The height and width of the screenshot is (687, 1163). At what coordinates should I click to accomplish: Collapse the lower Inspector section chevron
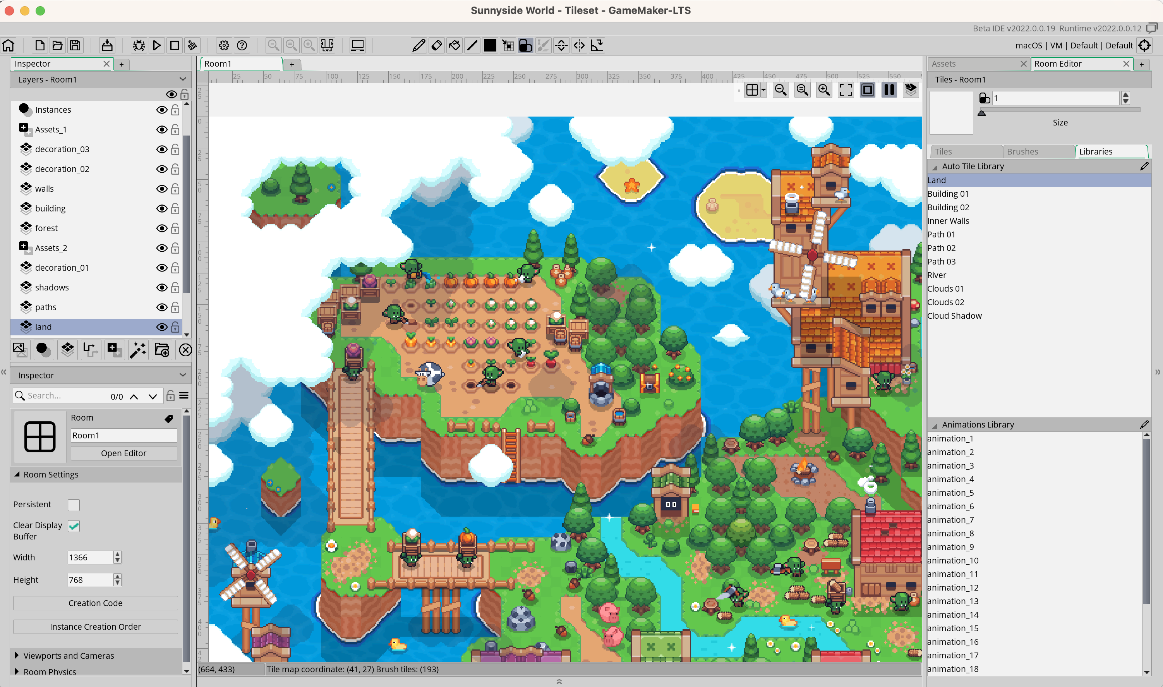tap(183, 375)
